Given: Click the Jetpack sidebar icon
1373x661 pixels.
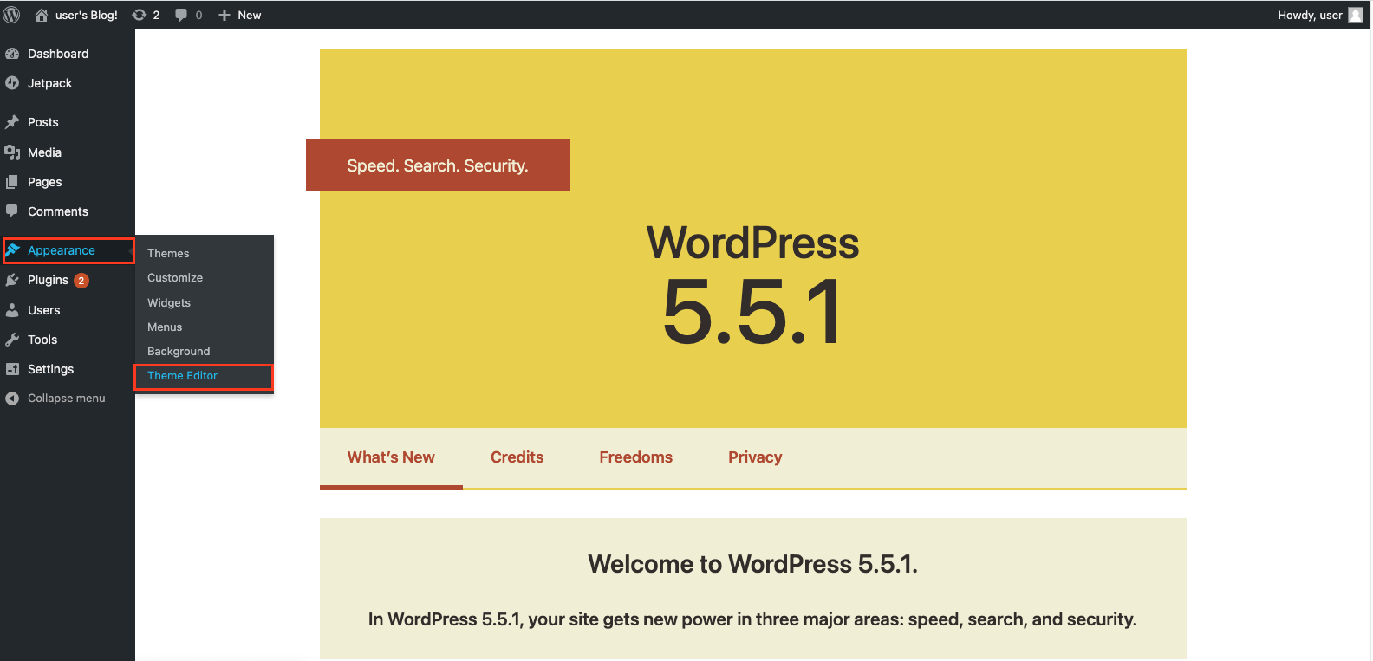Looking at the screenshot, I should (x=12, y=83).
